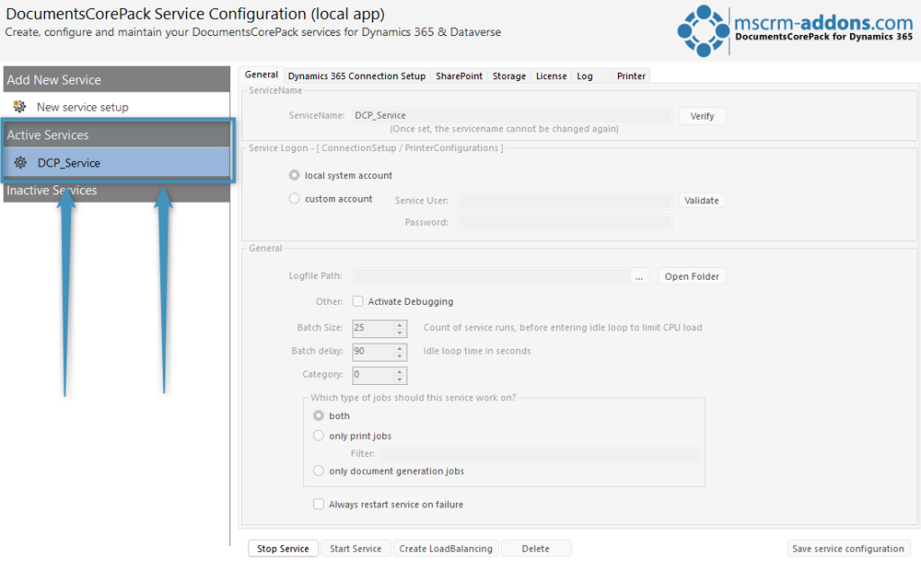Collapse the Active Services section header
Screen dimensions: 921x572
point(116,135)
